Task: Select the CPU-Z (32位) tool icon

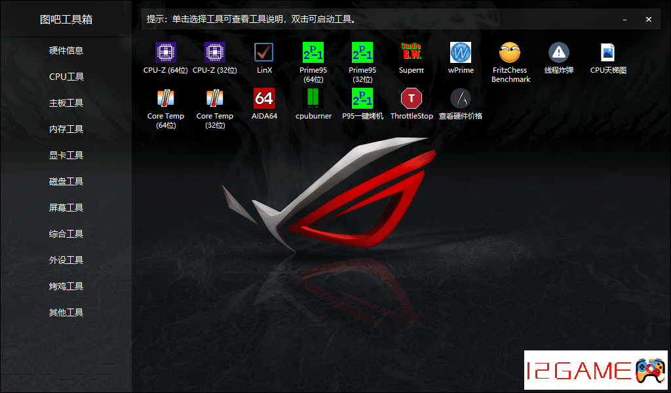Action: [215, 52]
